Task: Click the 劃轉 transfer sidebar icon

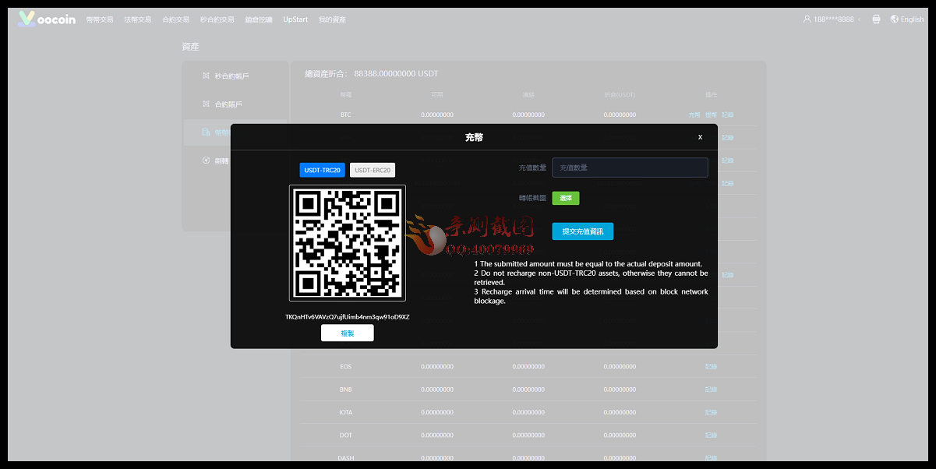Action: 206,160
